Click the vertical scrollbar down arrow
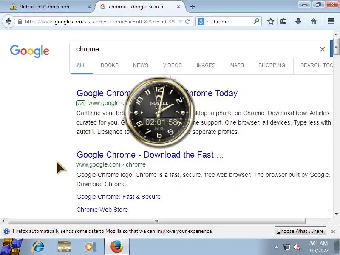The width and height of the screenshot is (340, 255). pos(336,214)
